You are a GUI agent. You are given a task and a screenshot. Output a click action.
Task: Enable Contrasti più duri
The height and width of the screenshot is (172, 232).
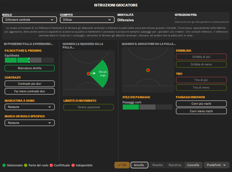click(x=30, y=84)
